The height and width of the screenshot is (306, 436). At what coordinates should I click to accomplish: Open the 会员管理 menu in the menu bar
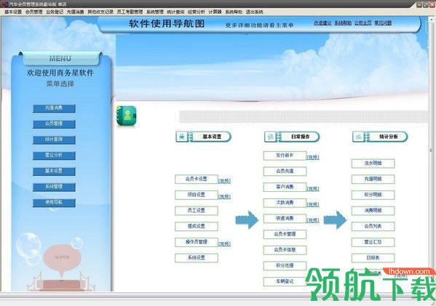pos(33,12)
